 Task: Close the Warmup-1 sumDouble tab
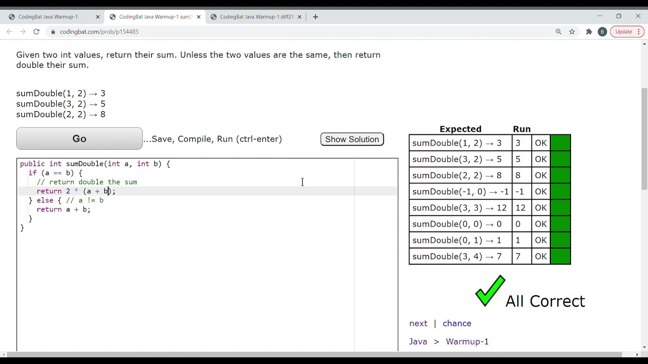pyautogui.click(x=198, y=17)
